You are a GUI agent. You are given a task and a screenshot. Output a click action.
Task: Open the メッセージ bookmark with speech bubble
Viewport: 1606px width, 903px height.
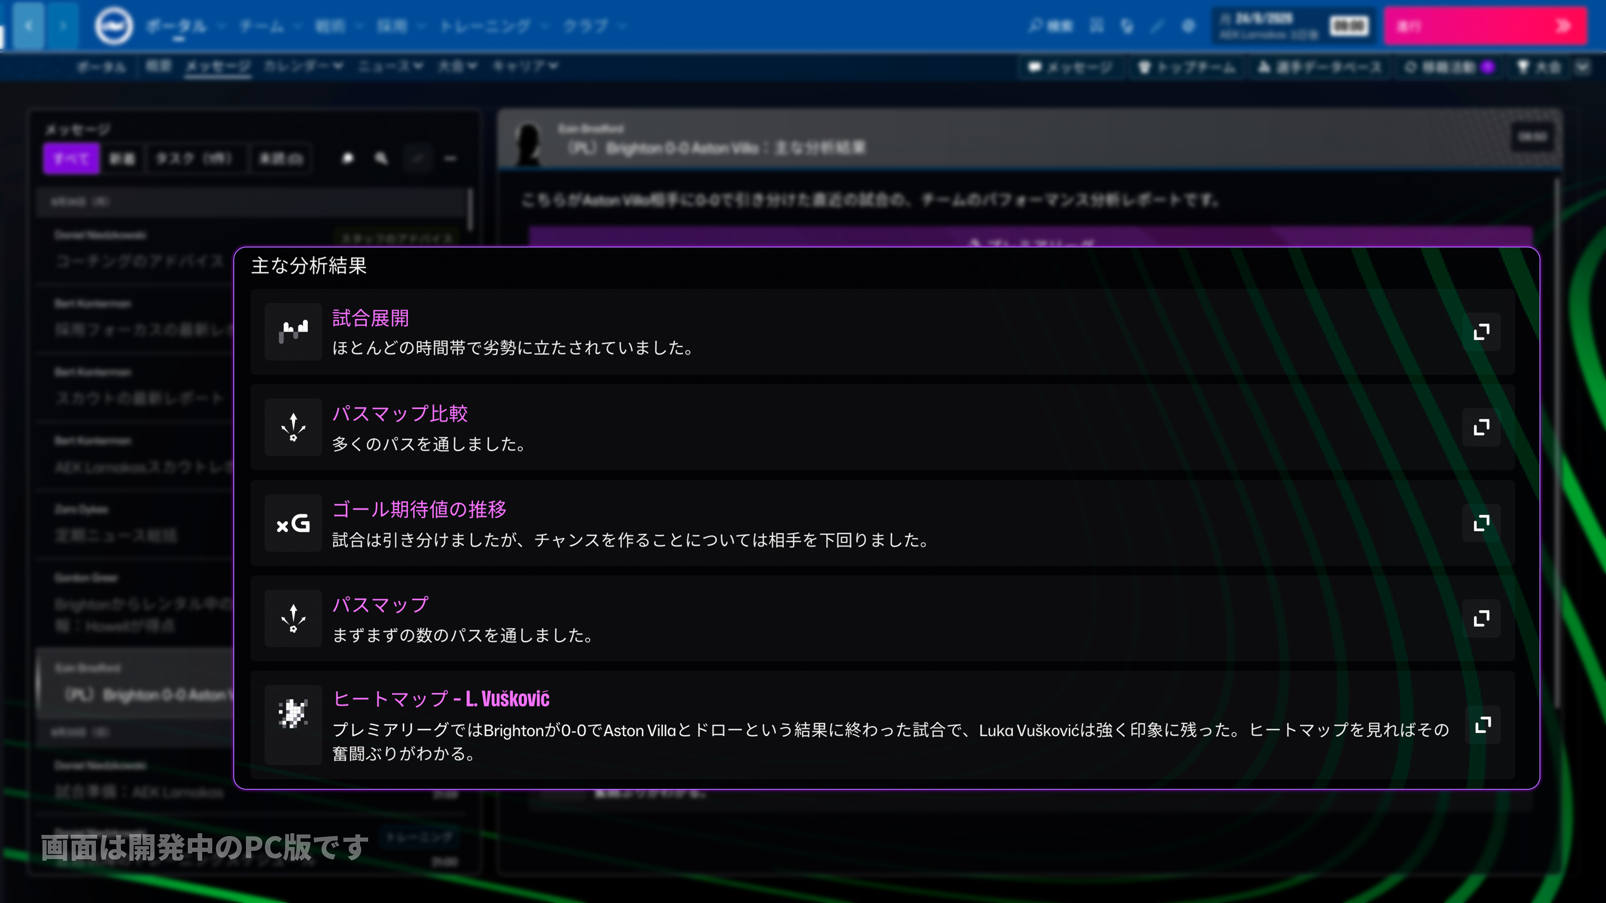coord(1070,67)
